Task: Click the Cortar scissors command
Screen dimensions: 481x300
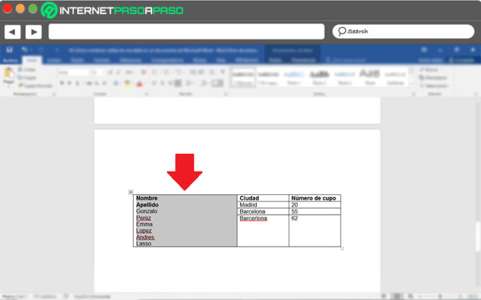Action: (26, 70)
